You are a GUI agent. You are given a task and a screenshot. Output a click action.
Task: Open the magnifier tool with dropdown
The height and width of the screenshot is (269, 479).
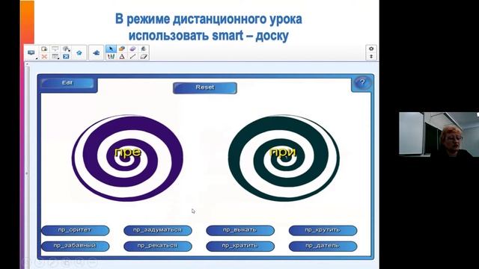(66, 49)
